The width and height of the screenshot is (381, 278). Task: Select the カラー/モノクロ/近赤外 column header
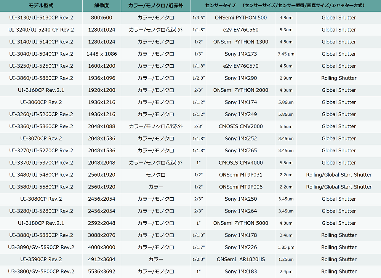tap(155, 5)
